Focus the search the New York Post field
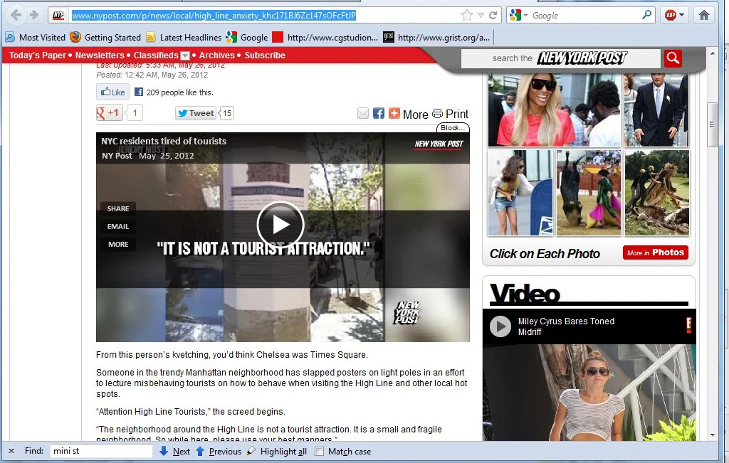This screenshot has width=729, height=463. (560, 58)
